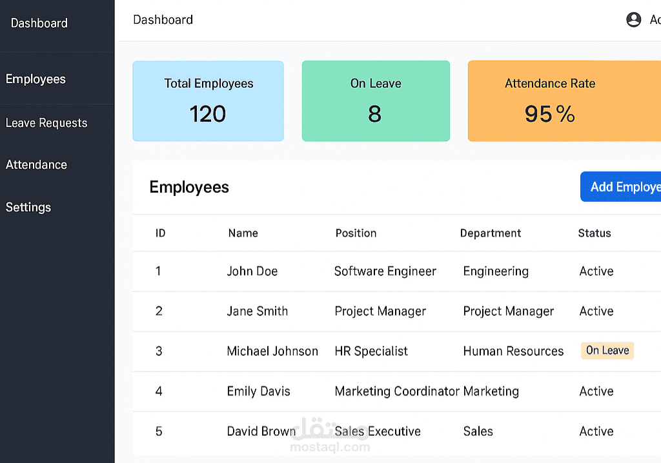Click the ID column header
Screen dimensions: 661x463
click(x=160, y=233)
